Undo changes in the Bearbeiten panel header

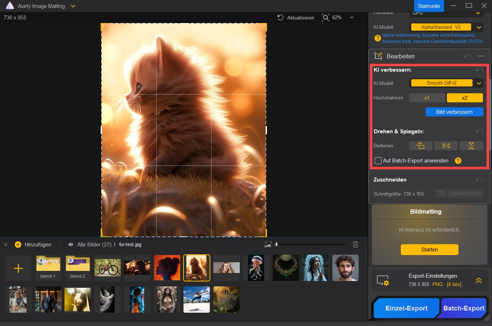467,56
